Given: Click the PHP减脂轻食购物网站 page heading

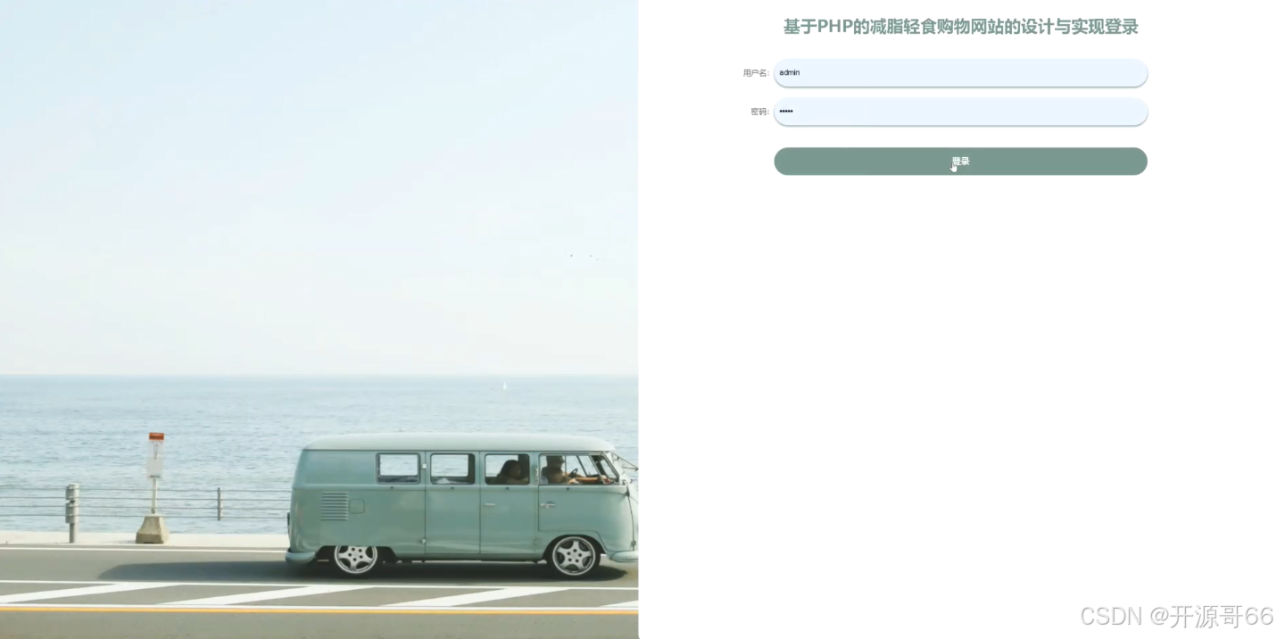Looking at the screenshot, I should (x=960, y=27).
